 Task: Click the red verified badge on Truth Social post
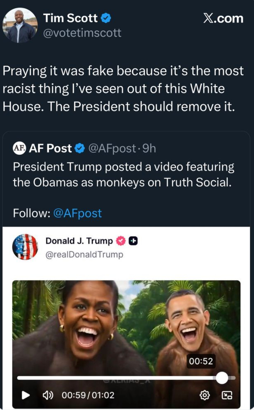[121, 241]
